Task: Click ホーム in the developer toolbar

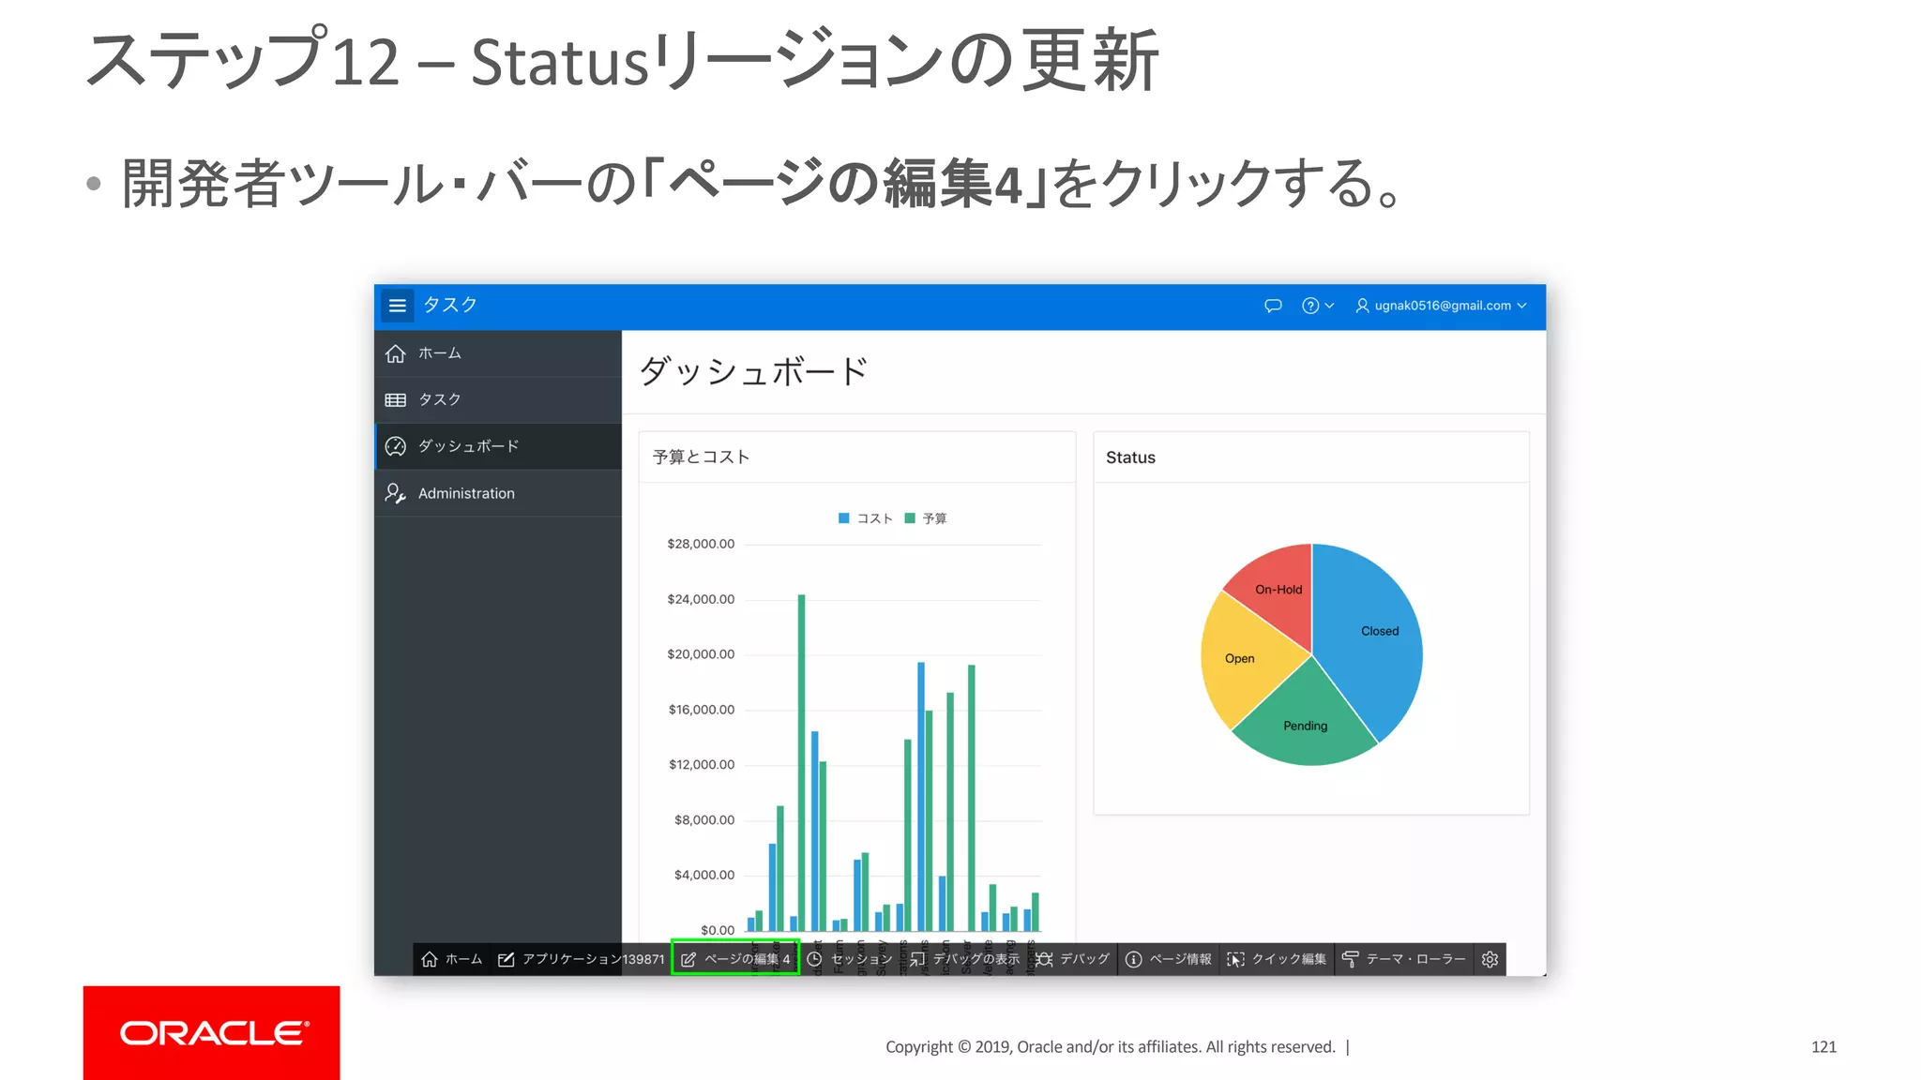Action: point(452,959)
